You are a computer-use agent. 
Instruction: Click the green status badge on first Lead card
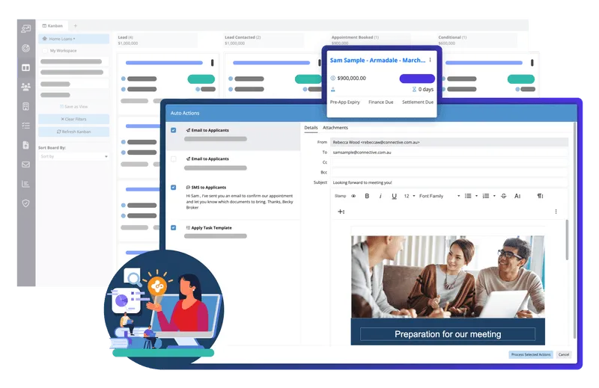201,79
